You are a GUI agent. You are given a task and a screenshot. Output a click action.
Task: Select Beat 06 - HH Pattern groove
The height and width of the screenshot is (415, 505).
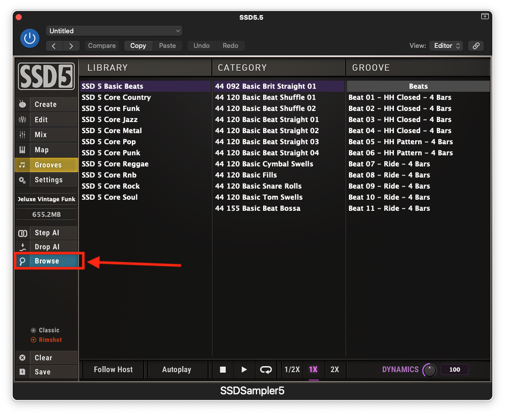tap(418, 153)
